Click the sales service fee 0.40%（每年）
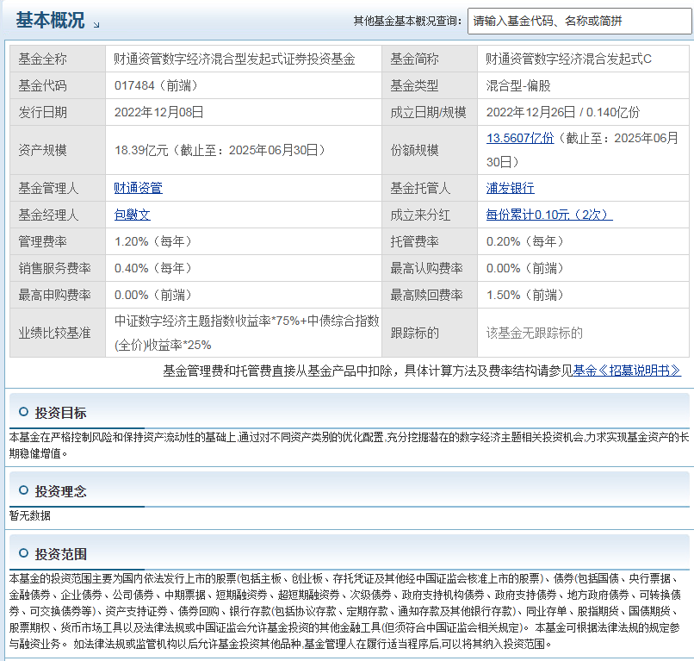 point(153,268)
